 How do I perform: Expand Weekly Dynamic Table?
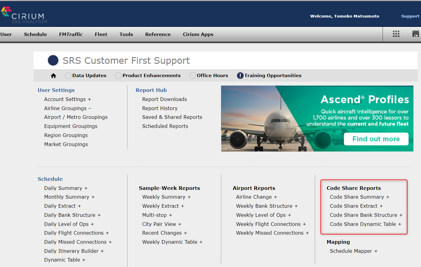click(173, 242)
